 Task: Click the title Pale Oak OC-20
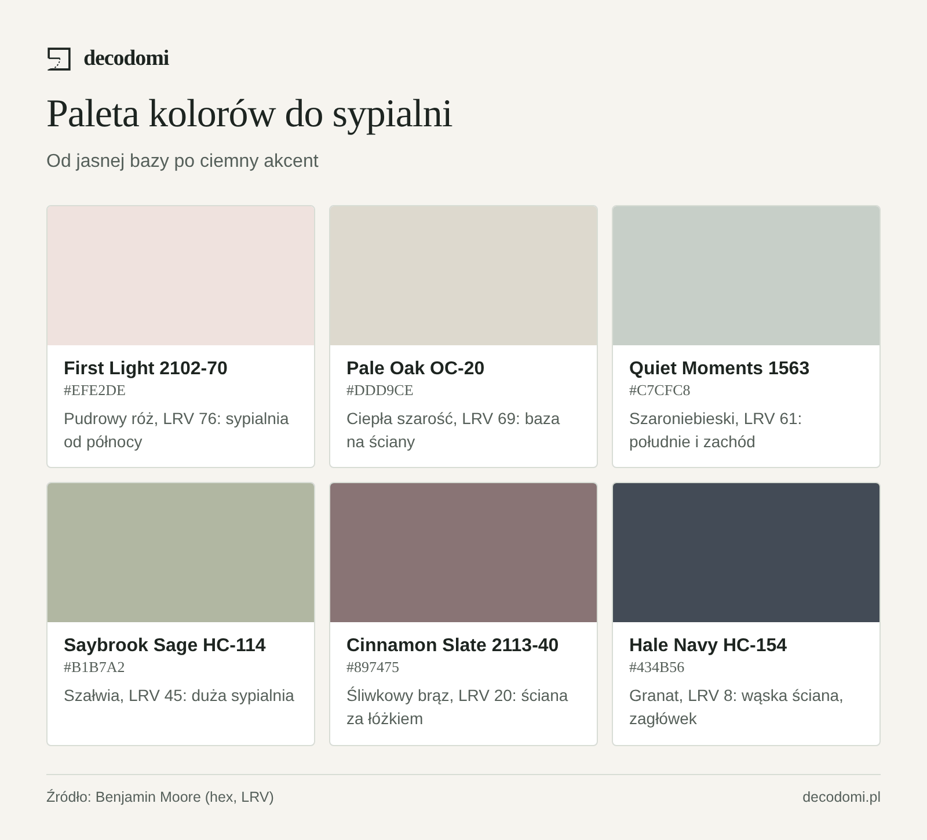(415, 368)
